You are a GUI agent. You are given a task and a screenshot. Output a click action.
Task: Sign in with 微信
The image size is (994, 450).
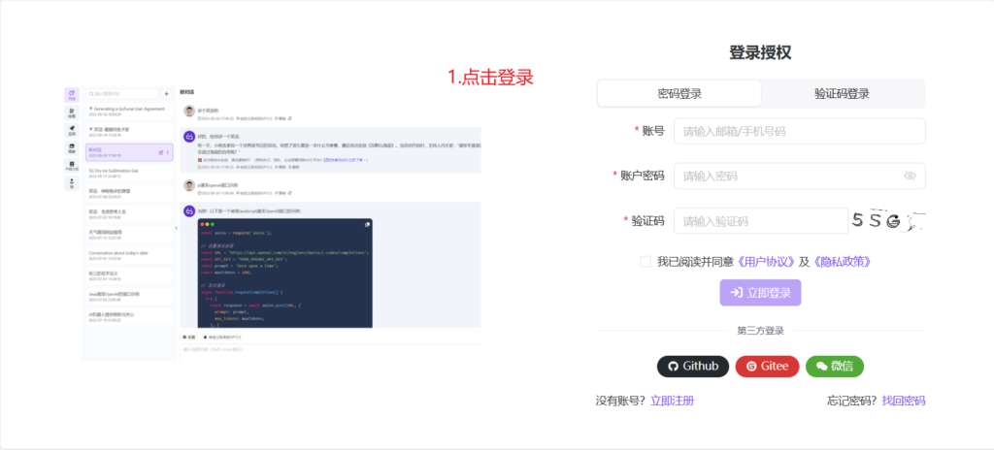click(x=834, y=367)
